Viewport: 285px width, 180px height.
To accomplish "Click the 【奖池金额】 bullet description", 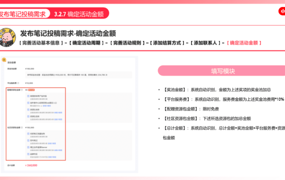I will pyautogui.click(x=216, y=89).
